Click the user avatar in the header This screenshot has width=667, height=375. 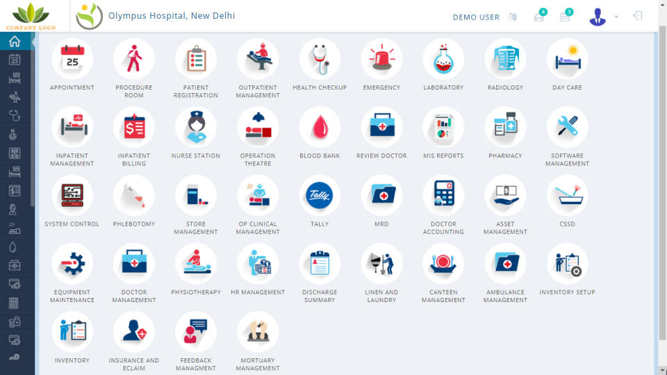coord(598,17)
